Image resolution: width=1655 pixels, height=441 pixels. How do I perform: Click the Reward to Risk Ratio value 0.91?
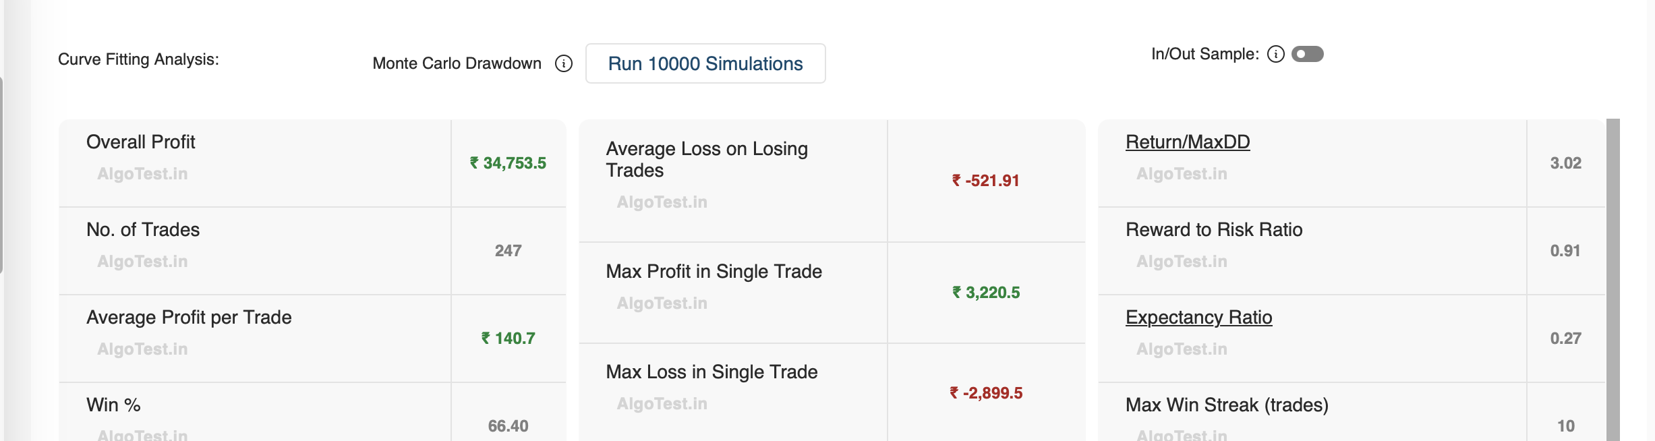point(1565,251)
